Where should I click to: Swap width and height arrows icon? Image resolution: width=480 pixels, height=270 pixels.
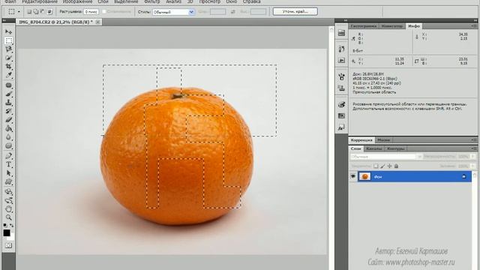[233, 12]
